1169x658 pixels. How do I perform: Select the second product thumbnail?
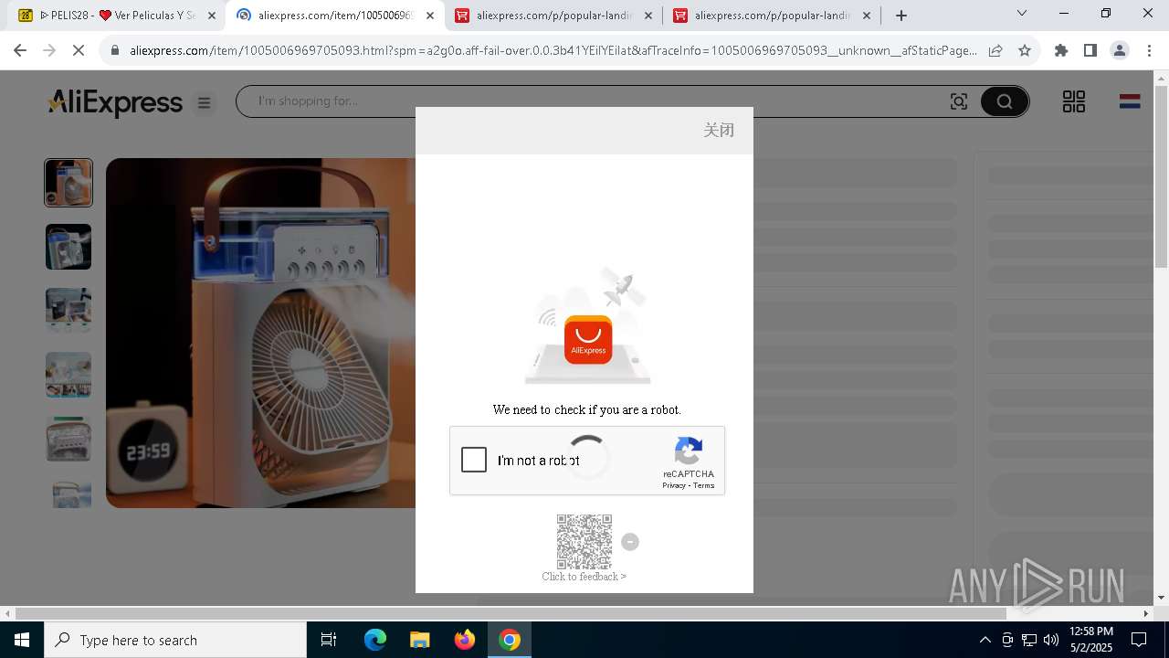tap(68, 247)
